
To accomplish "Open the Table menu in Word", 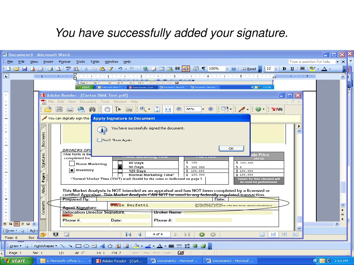I will 95,62.
